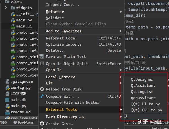169x129 pixels.
Task: Click the Compare With diff arrows icon
Action: coord(42,96)
